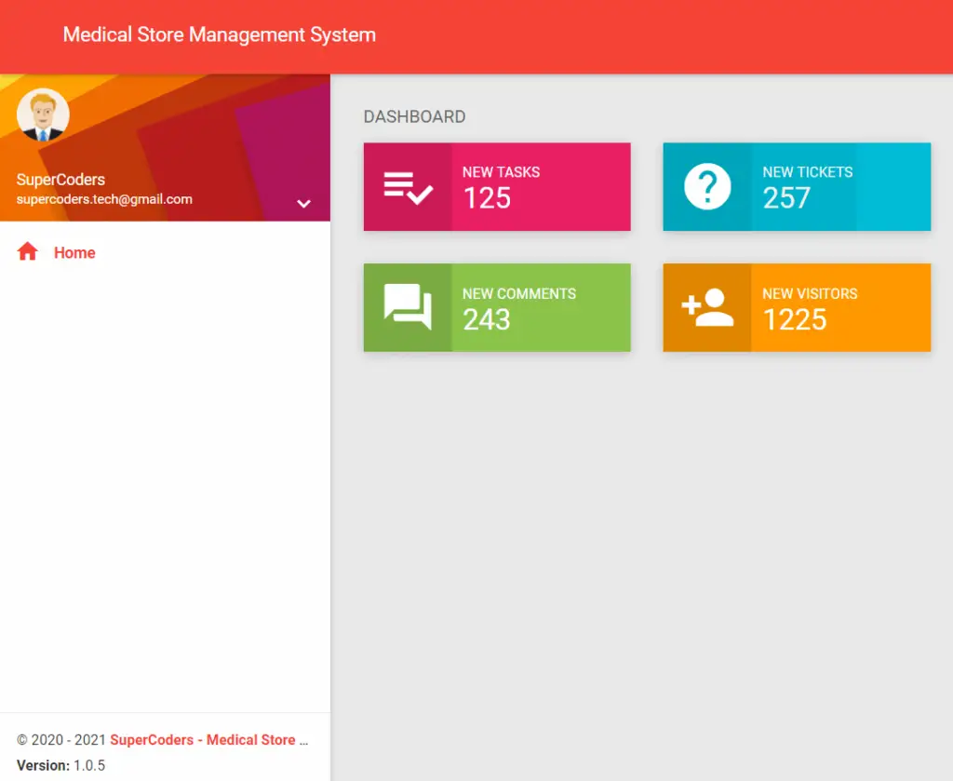Click the supercoders.tech@gmail.com email text
This screenshot has width=953, height=781.
(x=103, y=199)
